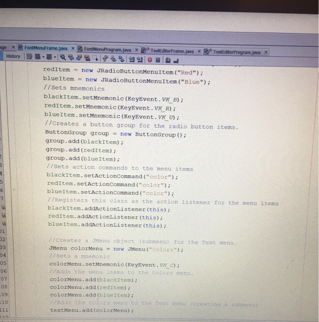
Task: Open the TextEditorFrame.java tab
Action: 172,51
